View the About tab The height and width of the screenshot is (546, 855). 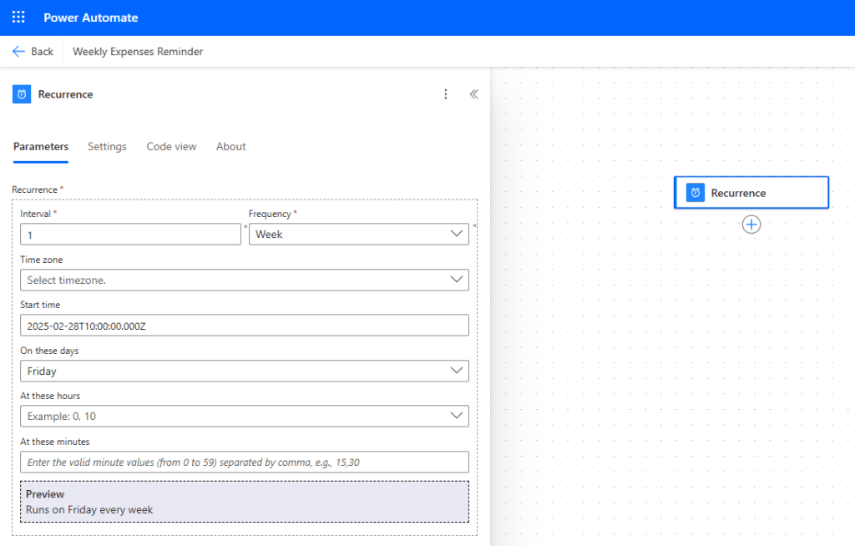pos(230,146)
